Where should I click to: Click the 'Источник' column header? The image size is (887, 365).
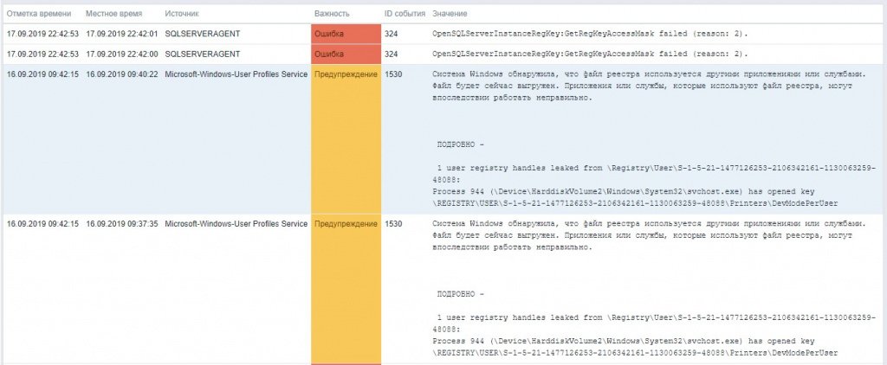(x=182, y=13)
